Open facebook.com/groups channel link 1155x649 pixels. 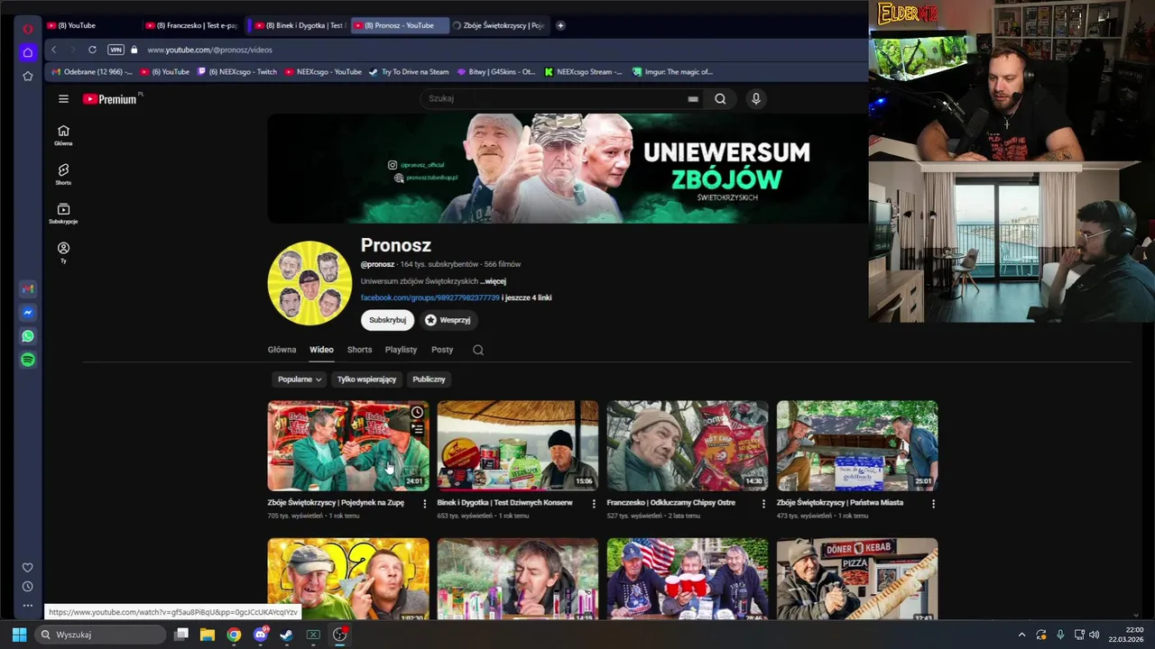click(x=430, y=297)
